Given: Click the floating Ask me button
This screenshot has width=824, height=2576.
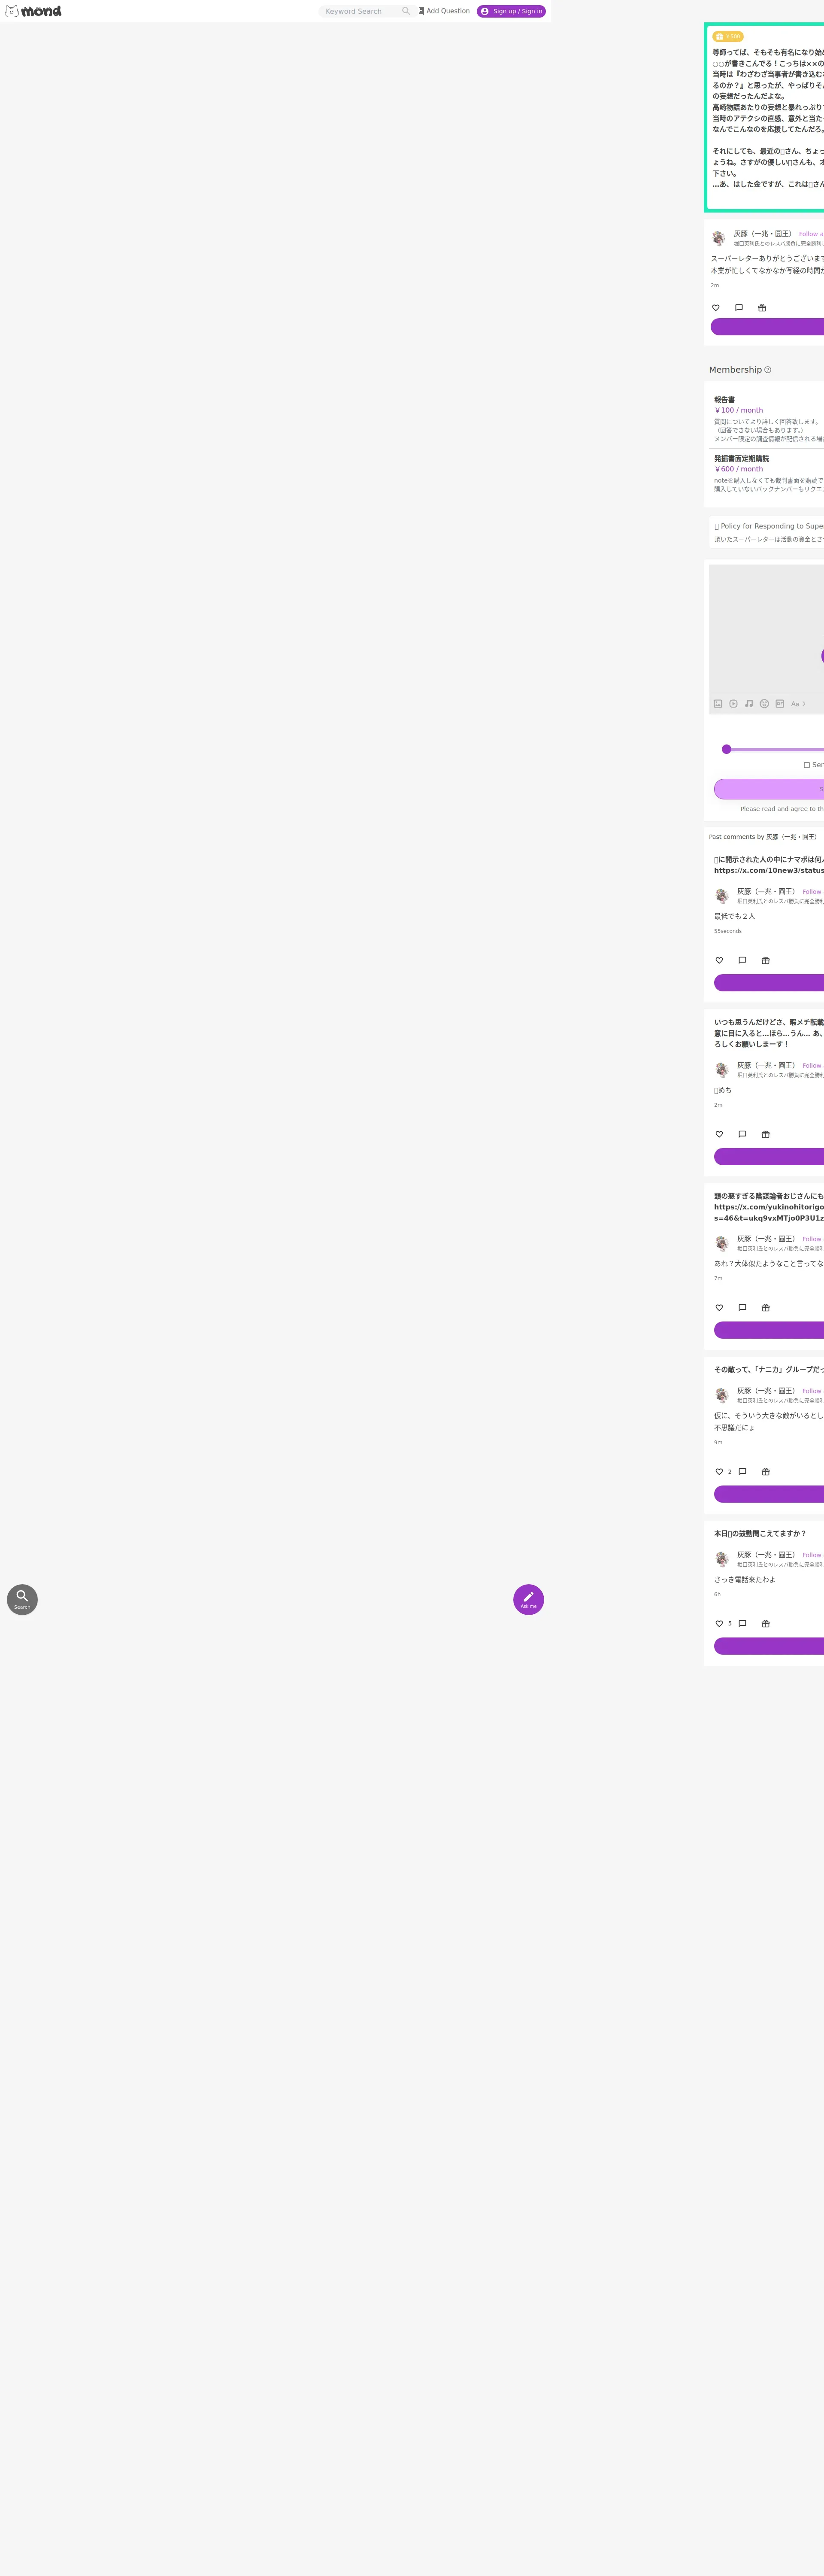Looking at the screenshot, I should click(x=529, y=1600).
